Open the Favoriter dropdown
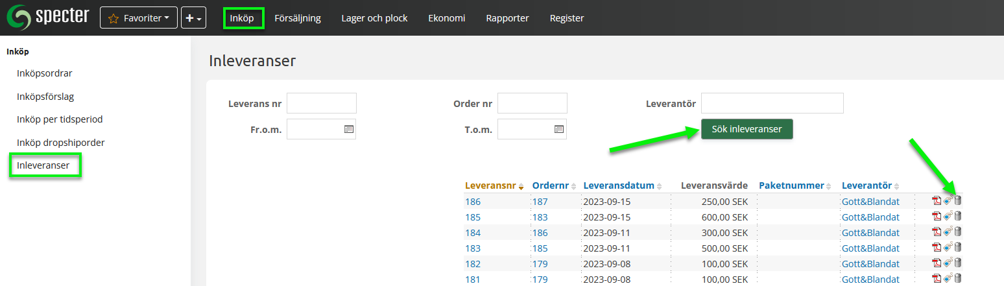Viewport: 1004px width, 286px height. [138, 18]
